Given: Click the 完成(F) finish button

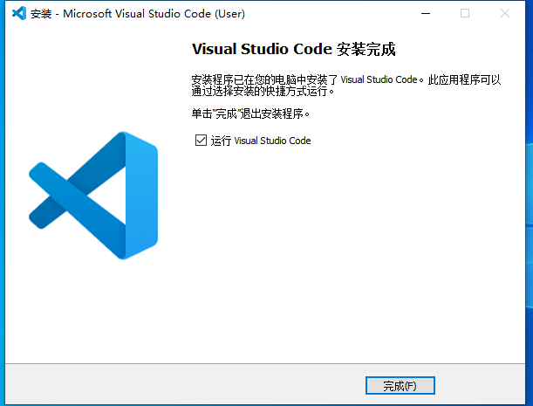Looking at the screenshot, I should coord(400,386).
